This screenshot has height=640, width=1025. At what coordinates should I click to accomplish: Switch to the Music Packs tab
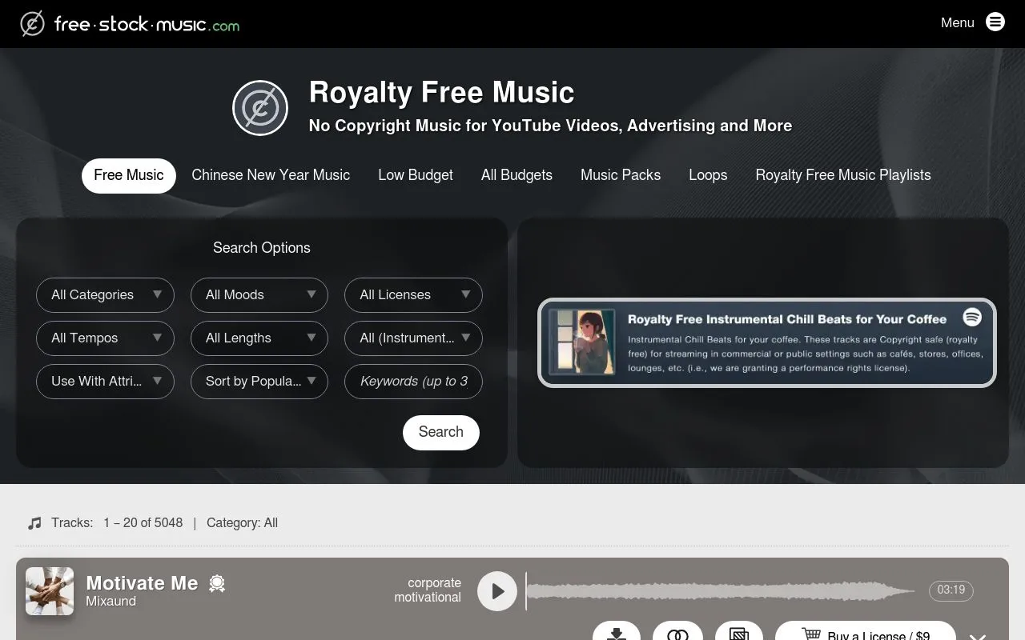point(621,175)
